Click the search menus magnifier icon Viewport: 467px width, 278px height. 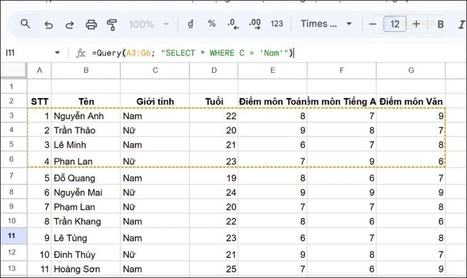26,24
